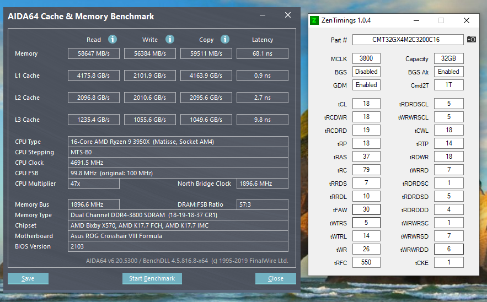
Task: Click the tRRDS value field
Action: coord(366,183)
